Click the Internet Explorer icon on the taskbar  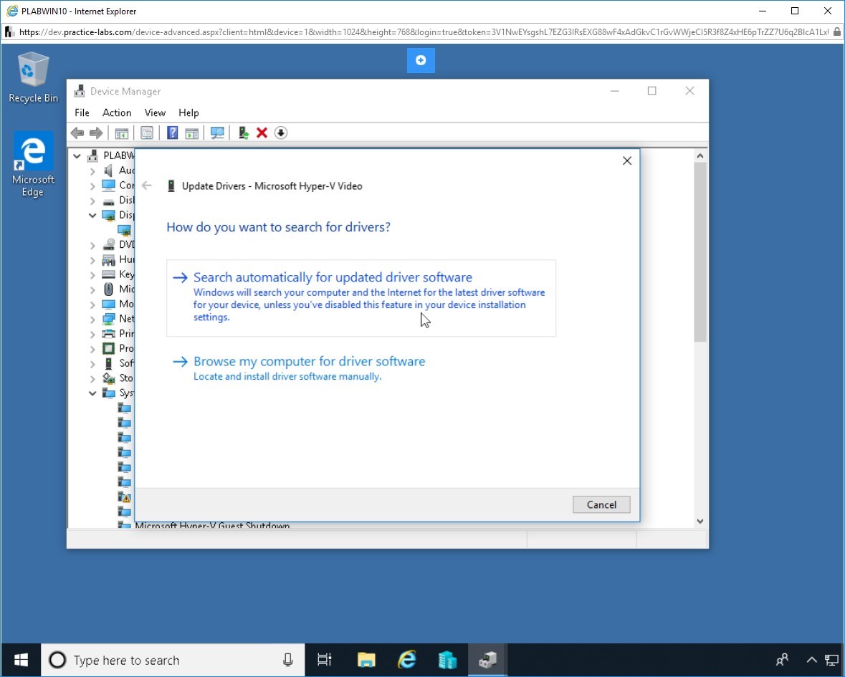pyautogui.click(x=407, y=660)
